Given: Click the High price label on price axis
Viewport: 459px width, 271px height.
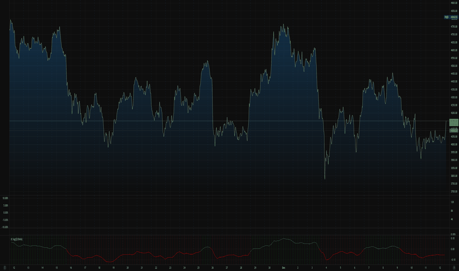Looking at the screenshot, I should pyautogui.click(x=451, y=17).
